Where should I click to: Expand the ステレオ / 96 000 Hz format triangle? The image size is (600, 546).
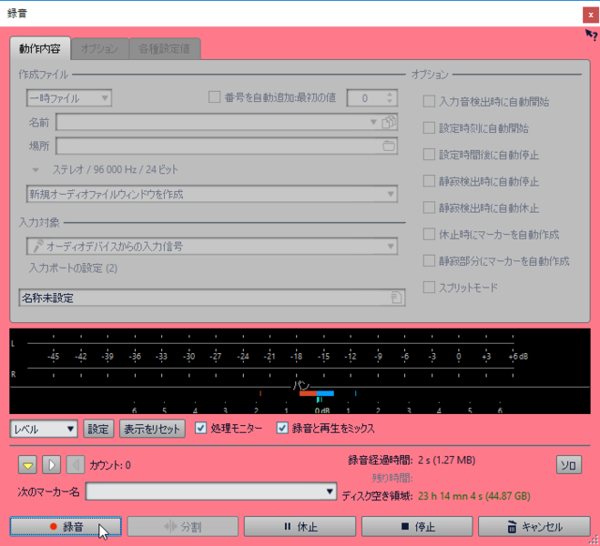click(x=36, y=170)
